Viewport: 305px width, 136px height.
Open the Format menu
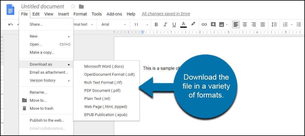click(x=80, y=14)
